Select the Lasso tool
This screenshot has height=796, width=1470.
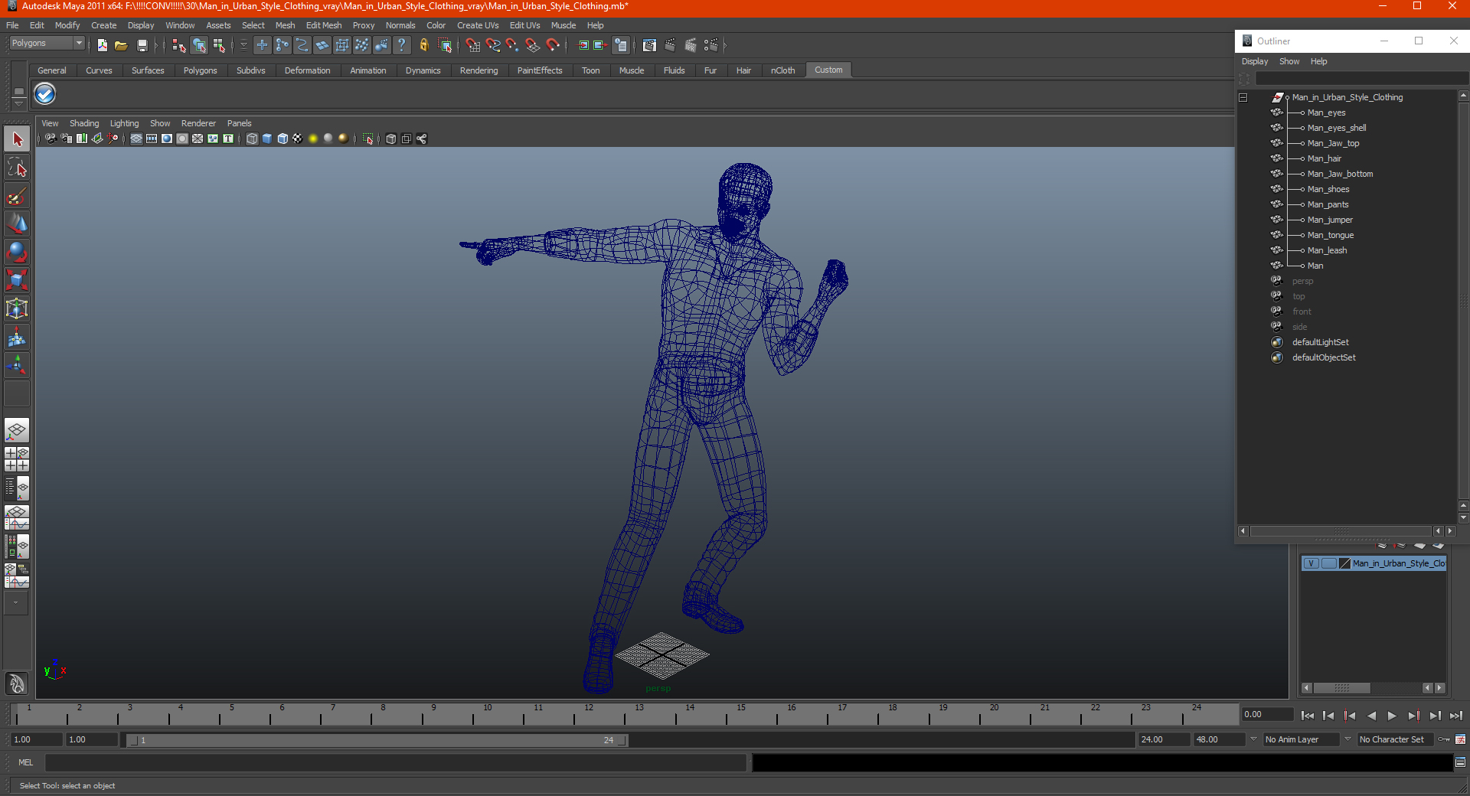click(17, 168)
